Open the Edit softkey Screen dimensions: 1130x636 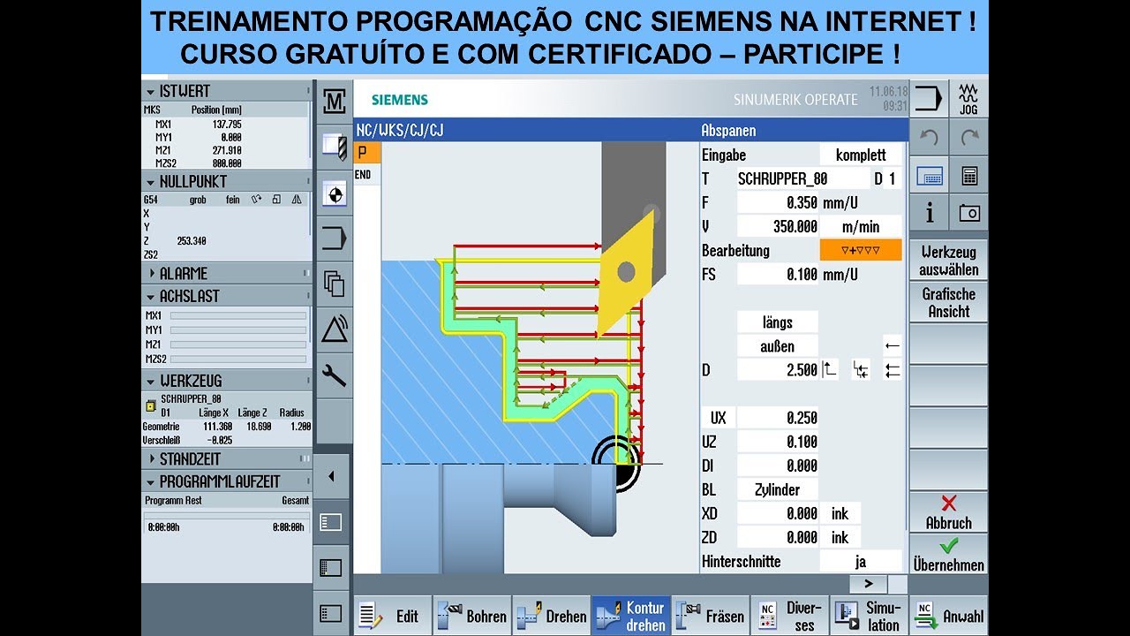click(x=393, y=616)
